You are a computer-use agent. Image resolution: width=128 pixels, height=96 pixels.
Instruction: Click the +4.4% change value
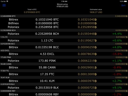(x=117, y=34)
